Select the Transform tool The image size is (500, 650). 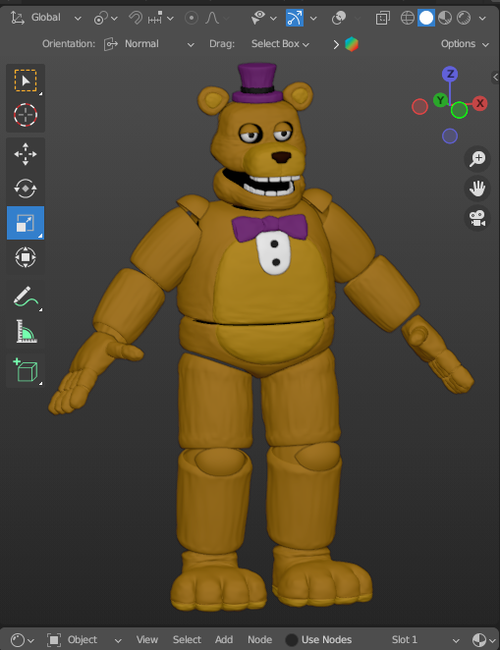pos(26,257)
